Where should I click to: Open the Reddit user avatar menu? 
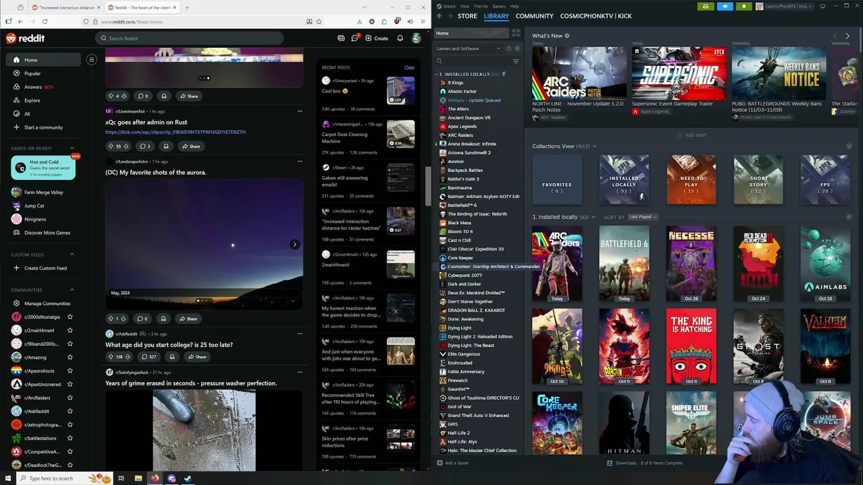[417, 38]
